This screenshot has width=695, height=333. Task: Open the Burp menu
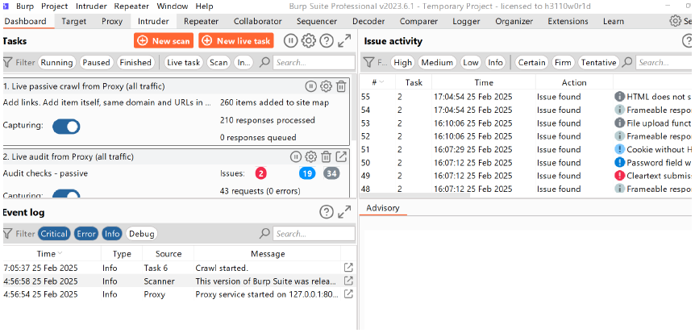tap(25, 6)
